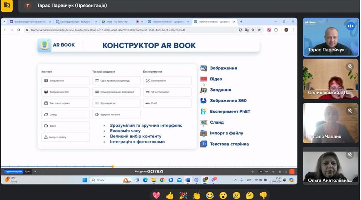Click the translate page icon in address bar
The width and height of the screenshot is (361, 200).
pyautogui.click(x=247, y=30)
